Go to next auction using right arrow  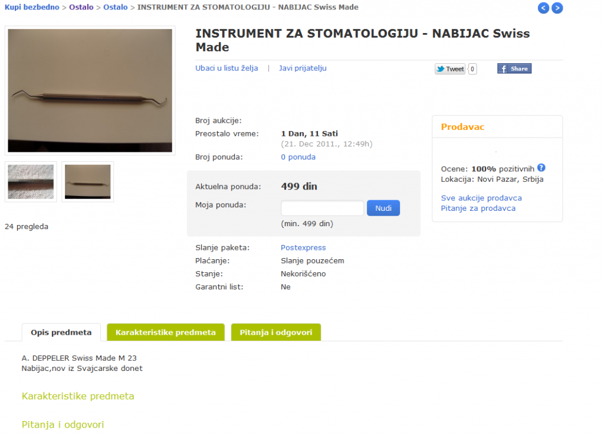[x=557, y=8]
